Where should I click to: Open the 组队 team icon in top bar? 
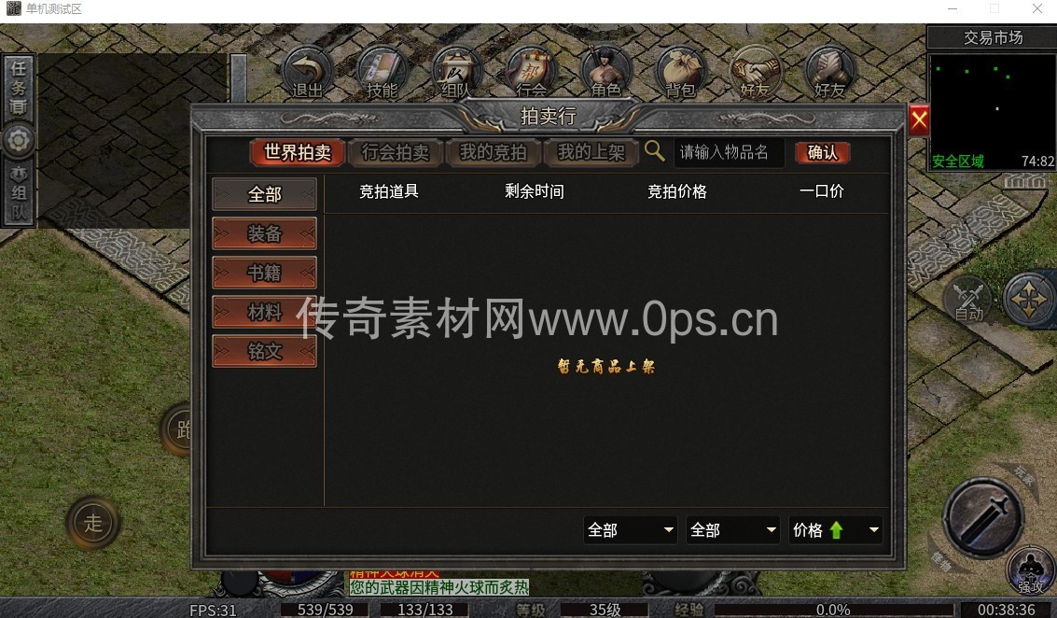pos(456,72)
